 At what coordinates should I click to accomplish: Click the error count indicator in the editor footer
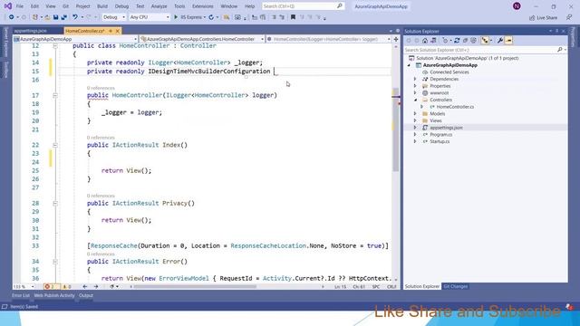pyautogui.click(x=51, y=286)
